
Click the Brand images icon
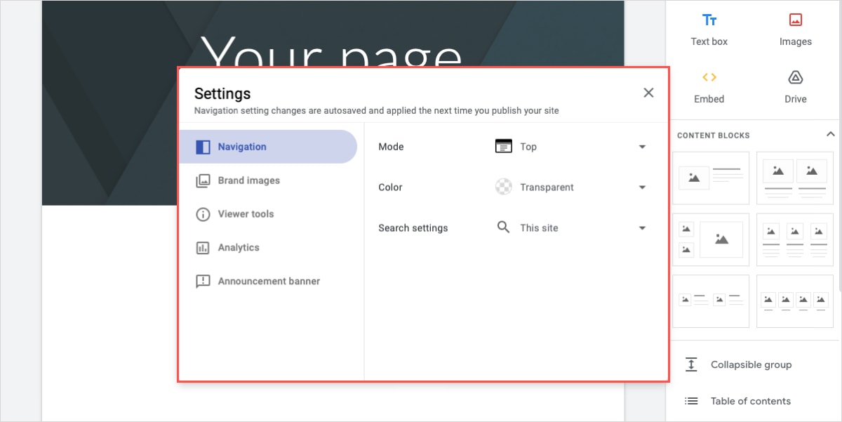(x=203, y=180)
